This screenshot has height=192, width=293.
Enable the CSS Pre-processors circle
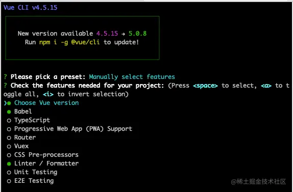9,155
